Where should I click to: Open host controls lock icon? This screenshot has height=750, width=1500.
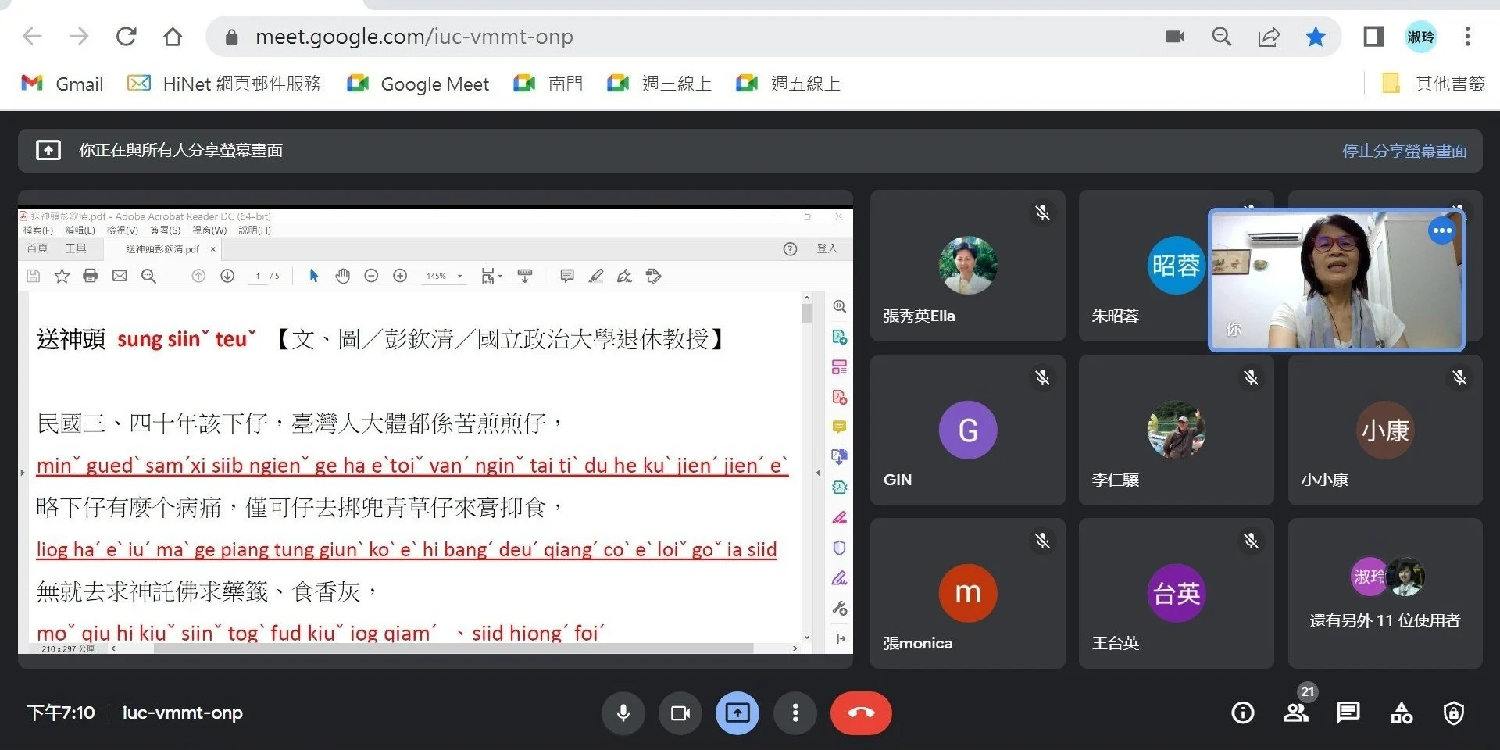click(1454, 713)
